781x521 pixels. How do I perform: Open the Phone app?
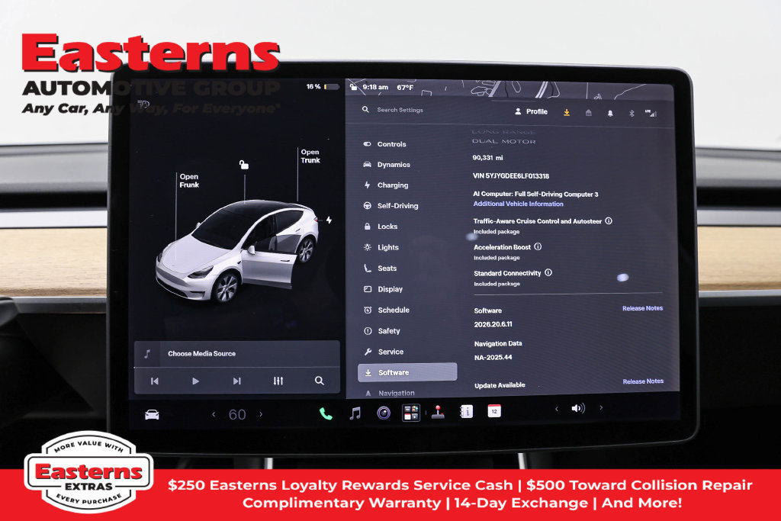326,413
